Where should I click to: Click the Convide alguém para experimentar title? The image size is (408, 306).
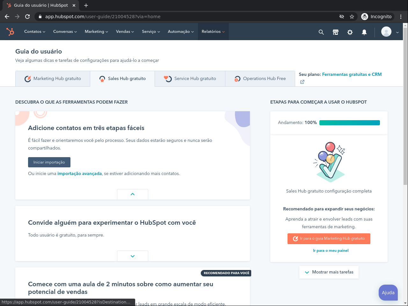[x=112, y=223]
